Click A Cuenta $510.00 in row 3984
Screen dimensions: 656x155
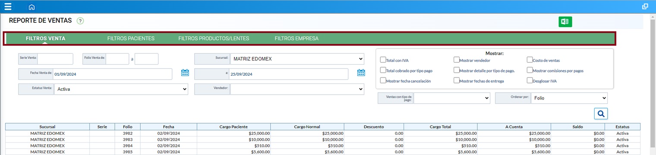pyautogui.click(x=514, y=146)
